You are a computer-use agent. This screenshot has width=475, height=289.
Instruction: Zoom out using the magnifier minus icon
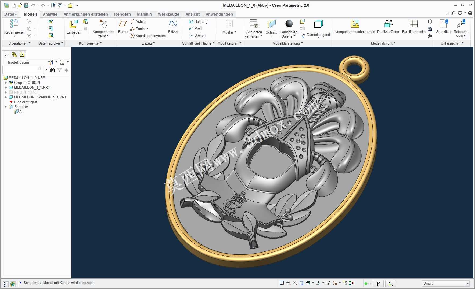point(295,283)
